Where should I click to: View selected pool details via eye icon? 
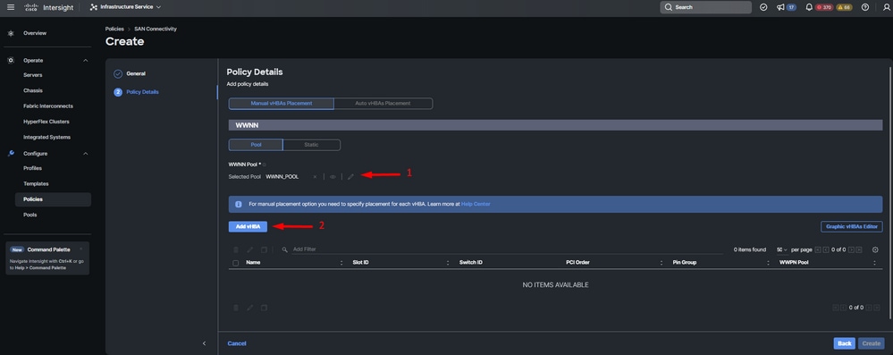[333, 177]
